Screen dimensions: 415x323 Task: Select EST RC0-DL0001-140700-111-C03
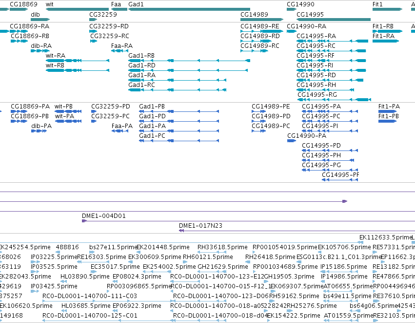tap(109, 301)
